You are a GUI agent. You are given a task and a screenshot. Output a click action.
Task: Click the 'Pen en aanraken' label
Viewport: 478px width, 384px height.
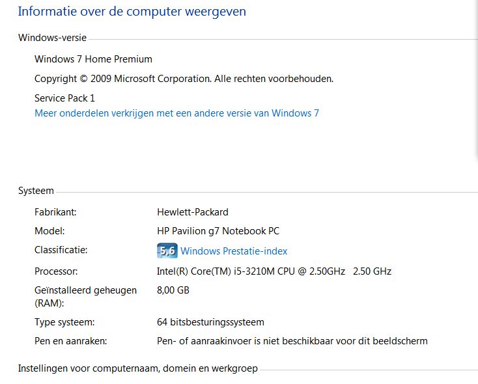pos(70,341)
